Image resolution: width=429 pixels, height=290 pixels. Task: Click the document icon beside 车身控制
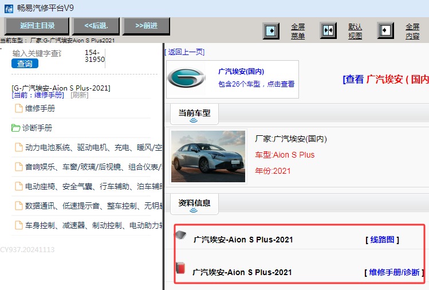(x=18, y=225)
